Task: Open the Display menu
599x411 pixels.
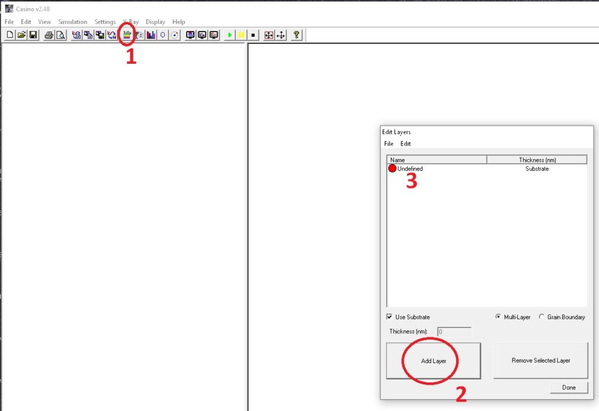Action: pyautogui.click(x=156, y=22)
